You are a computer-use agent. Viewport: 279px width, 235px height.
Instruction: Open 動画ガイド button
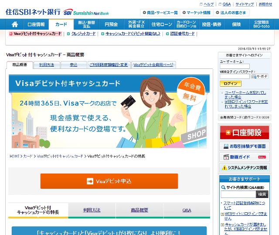[x=245, y=157]
